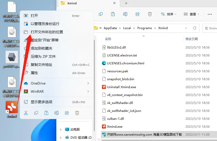
Task: Expand the DVD 驱动器 tree node
Action: coord(60,137)
